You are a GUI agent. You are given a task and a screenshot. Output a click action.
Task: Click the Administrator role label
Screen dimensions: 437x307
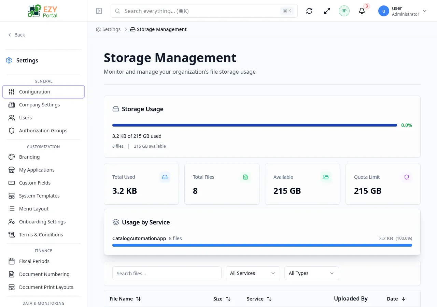(x=406, y=14)
